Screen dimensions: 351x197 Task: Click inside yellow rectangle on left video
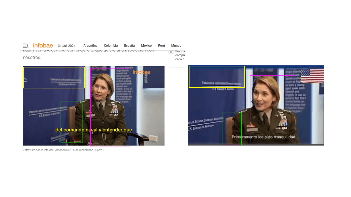(x=54, y=77)
